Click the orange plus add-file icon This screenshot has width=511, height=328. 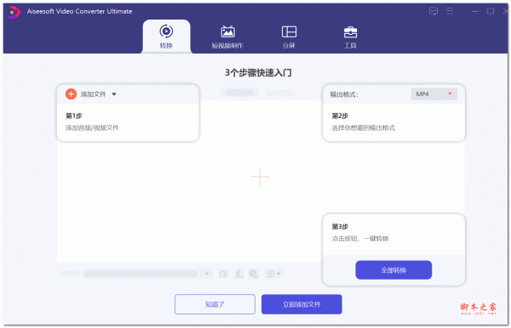(71, 94)
